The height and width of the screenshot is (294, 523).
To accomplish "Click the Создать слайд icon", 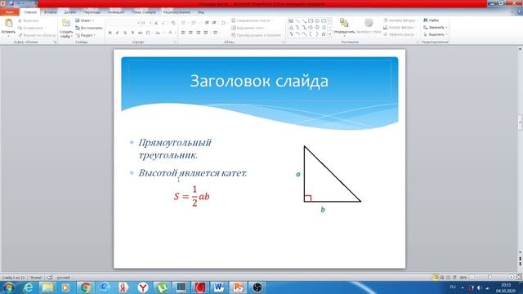I will (x=66, y=23).
